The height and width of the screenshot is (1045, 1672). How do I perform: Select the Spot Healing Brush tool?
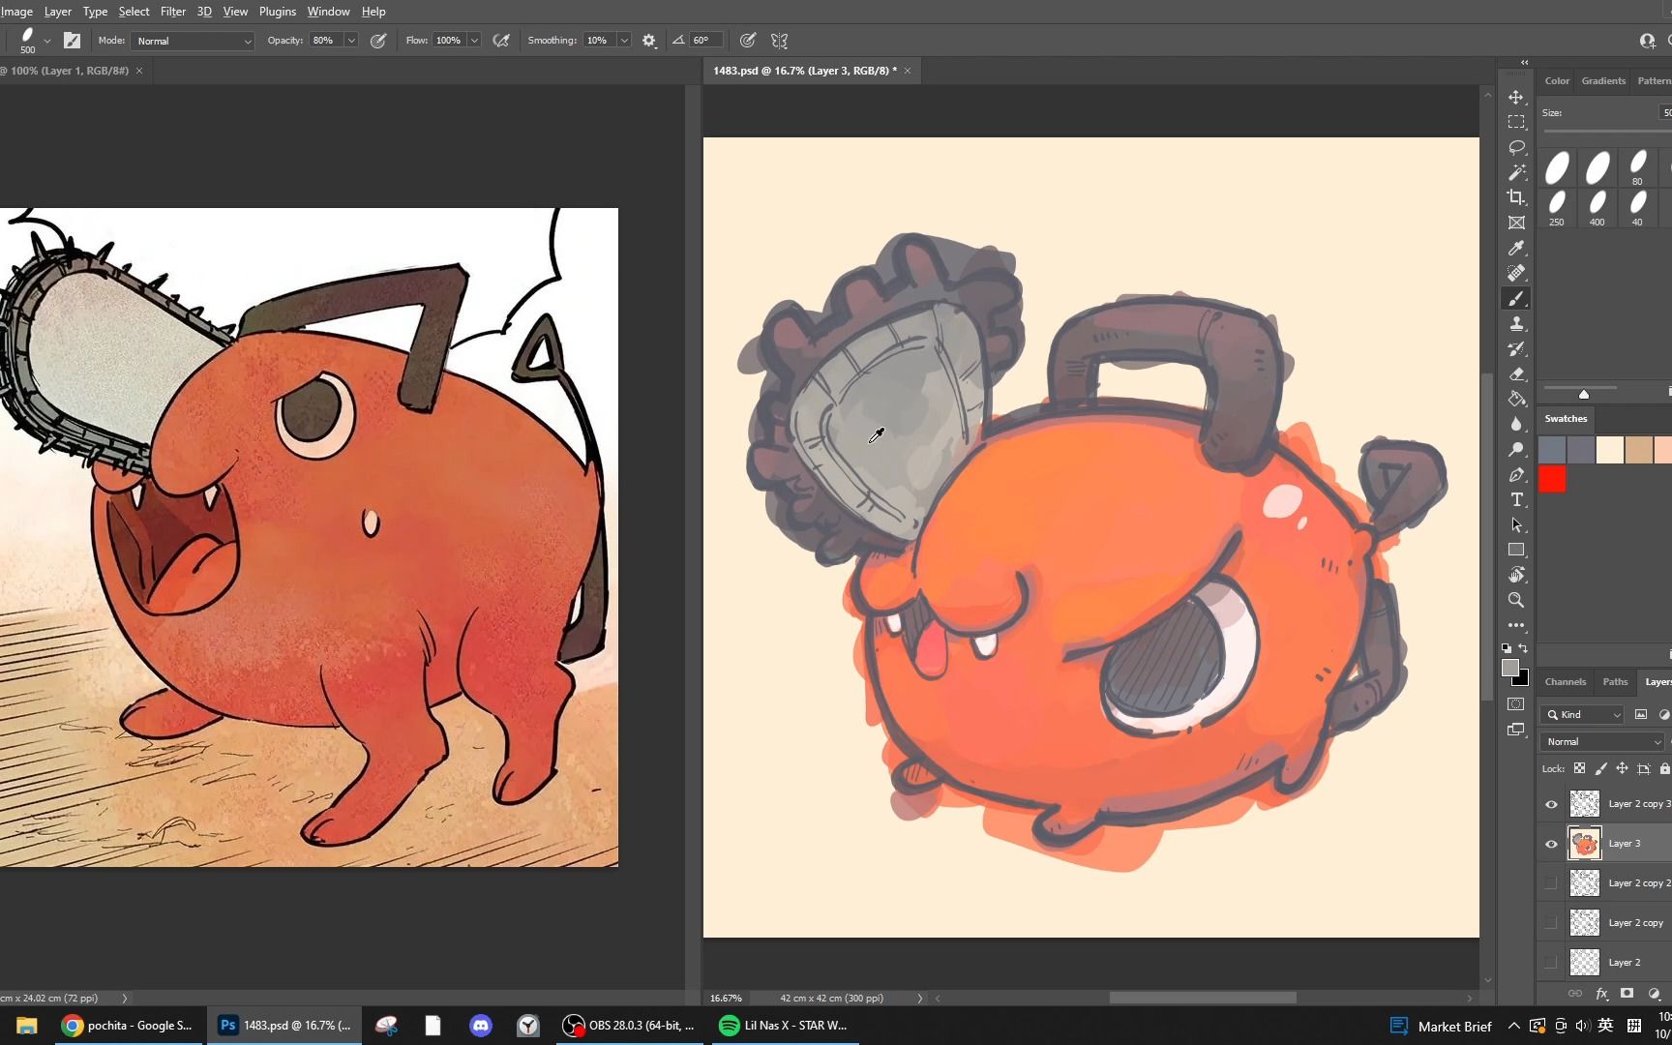pyautogui.click(x=1516, y=273)
